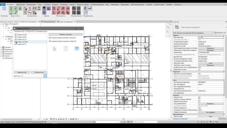This screenshot has height=128, width=227.
Task: Collapse the Графика section in Свойства
Action: [224, 35]
